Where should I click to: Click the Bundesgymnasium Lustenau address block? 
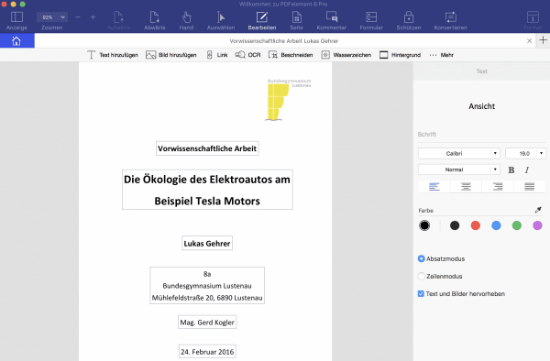pos(207,286)
